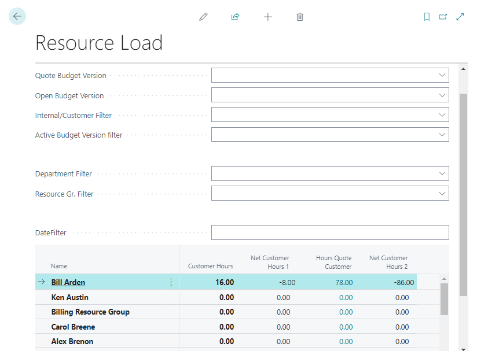The width and height of the screenshot is (499, 351).
Task: Click the bookmark icon
Action: pyautogui.click(x=427, y=17)
